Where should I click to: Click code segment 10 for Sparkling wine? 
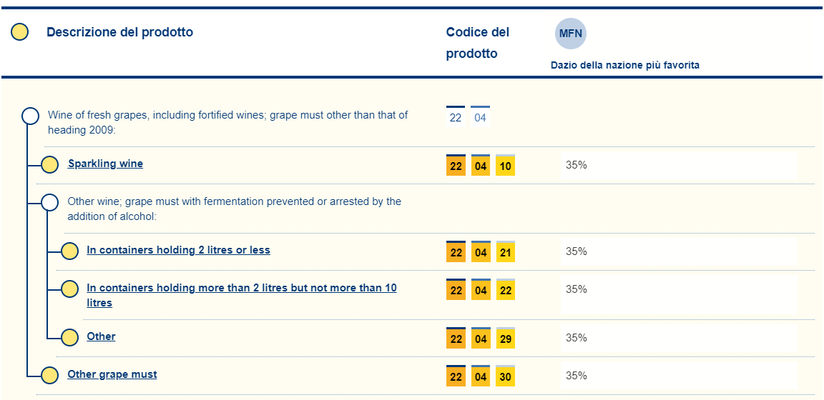(x=505, y=166)
